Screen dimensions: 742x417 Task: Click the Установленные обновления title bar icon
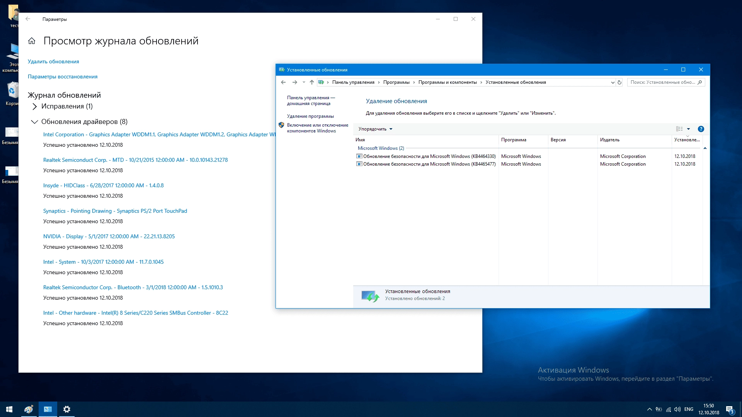[282, 70]
